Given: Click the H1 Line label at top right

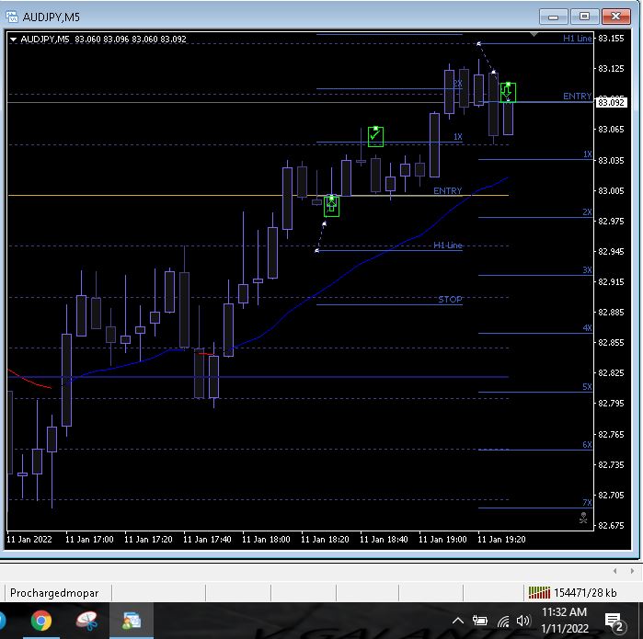Looking at the screenshot, I should [578, 39].
